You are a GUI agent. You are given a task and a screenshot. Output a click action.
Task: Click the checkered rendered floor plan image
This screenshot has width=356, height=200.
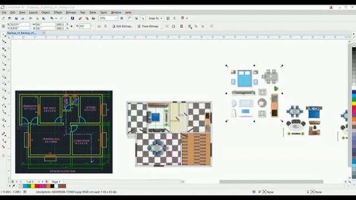click(169, 134)
